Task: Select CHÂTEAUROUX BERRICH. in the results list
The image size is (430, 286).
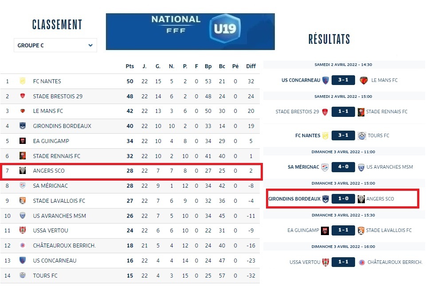Action: tap(395, 262)
